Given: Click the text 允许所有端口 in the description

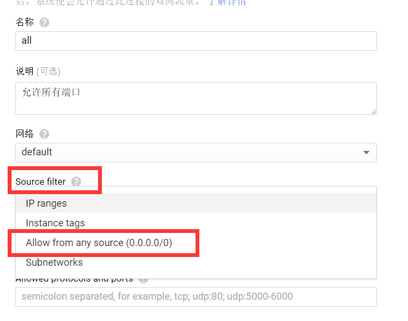Looking at the screenshot, I should (x=51, y=92).
